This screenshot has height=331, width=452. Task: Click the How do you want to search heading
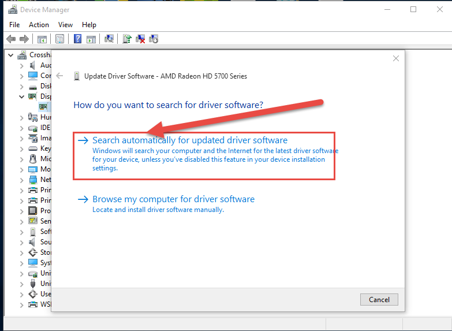point(169,105)
